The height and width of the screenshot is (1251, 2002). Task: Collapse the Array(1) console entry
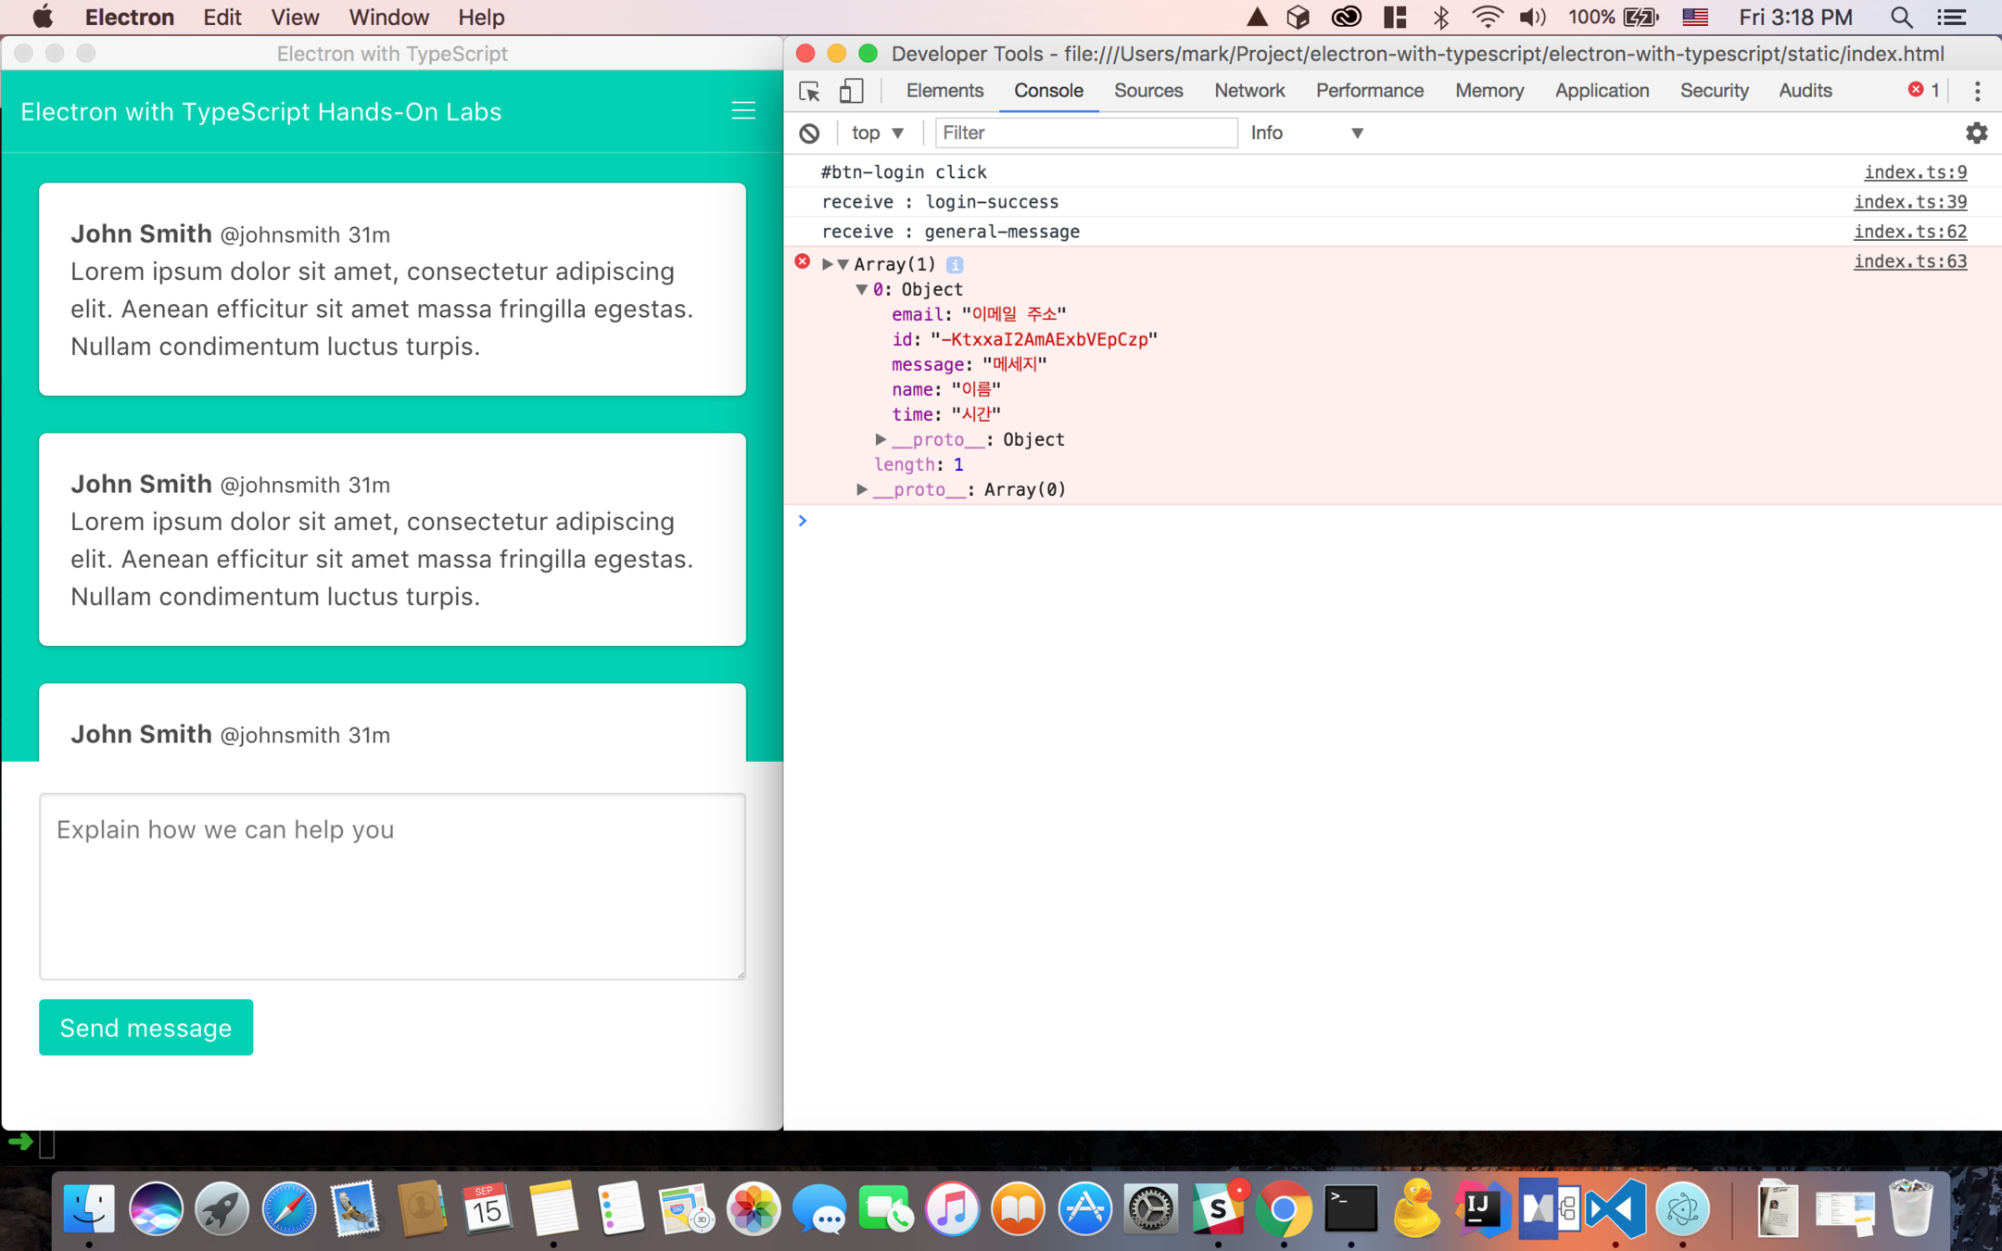coord(843,265)
